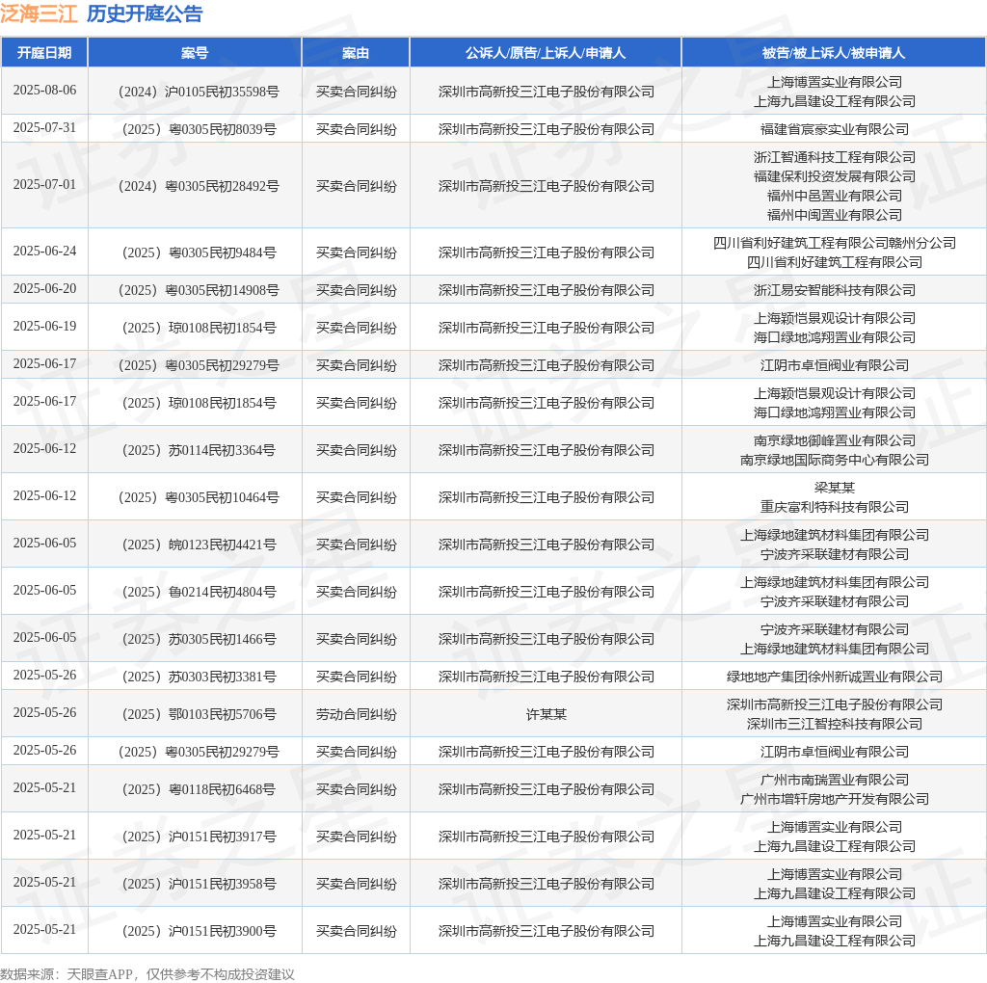Click date cell 2025-06-24
Viewport: 987px width, 983px height.
click(44, 252)
